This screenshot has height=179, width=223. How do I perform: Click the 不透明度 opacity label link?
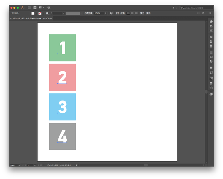88,13
